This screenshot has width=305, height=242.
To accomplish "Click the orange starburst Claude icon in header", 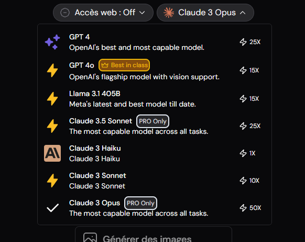I will 169,13.
